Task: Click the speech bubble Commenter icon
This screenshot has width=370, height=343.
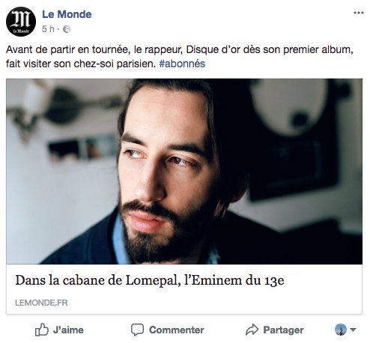Action: tap(137, 330)
